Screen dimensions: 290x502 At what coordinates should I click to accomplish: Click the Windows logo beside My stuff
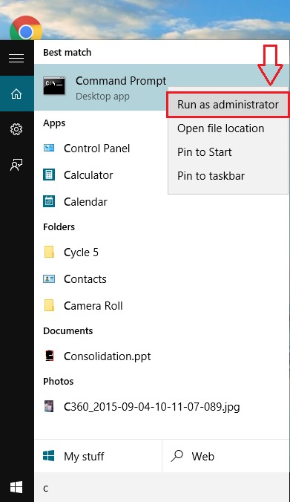tap(49, 455)
